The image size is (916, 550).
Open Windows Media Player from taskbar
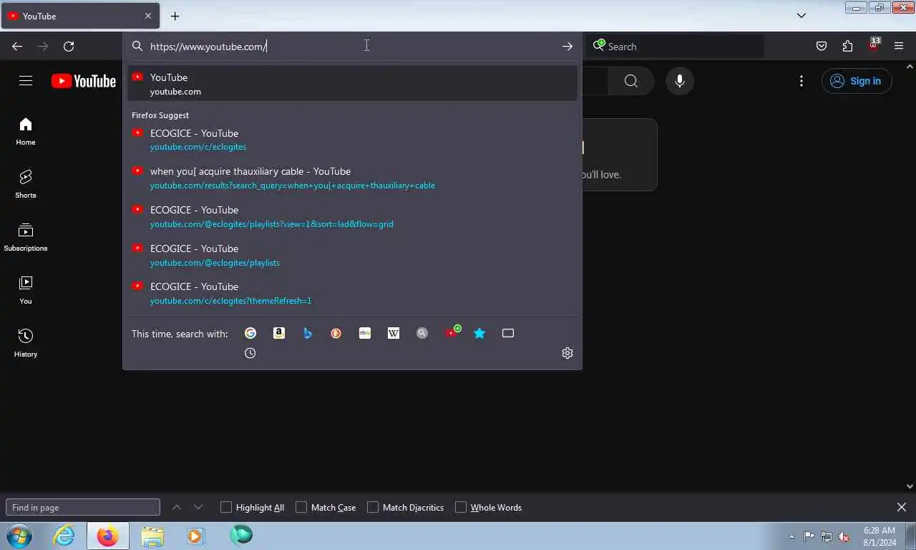[195, 536]
